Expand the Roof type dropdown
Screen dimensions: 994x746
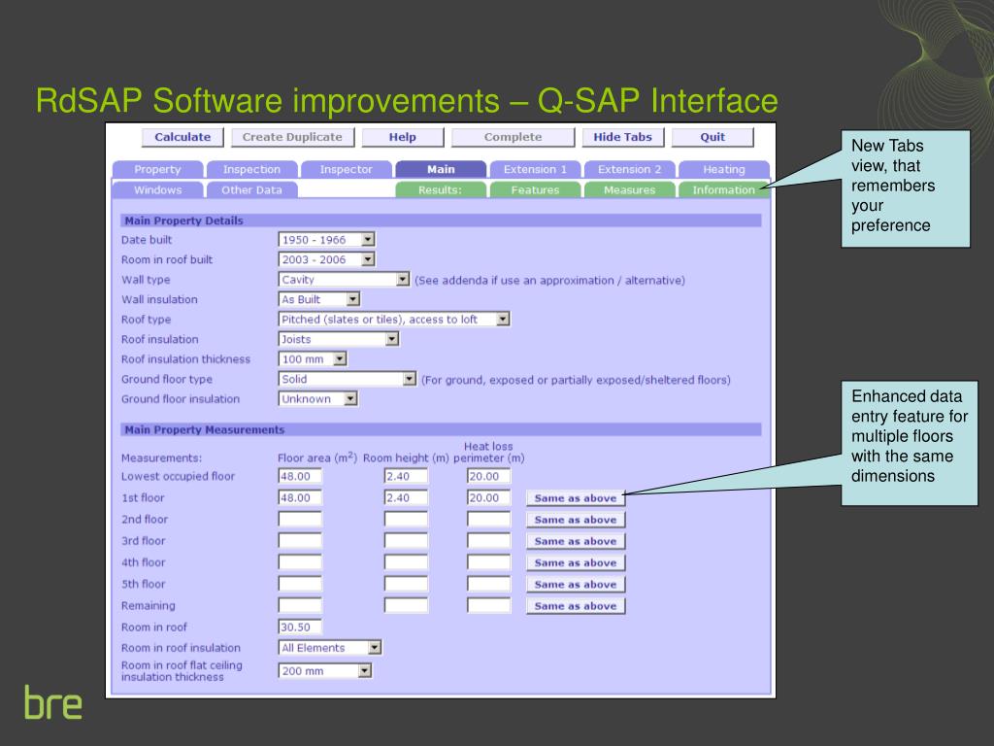[x=394, y=319]
